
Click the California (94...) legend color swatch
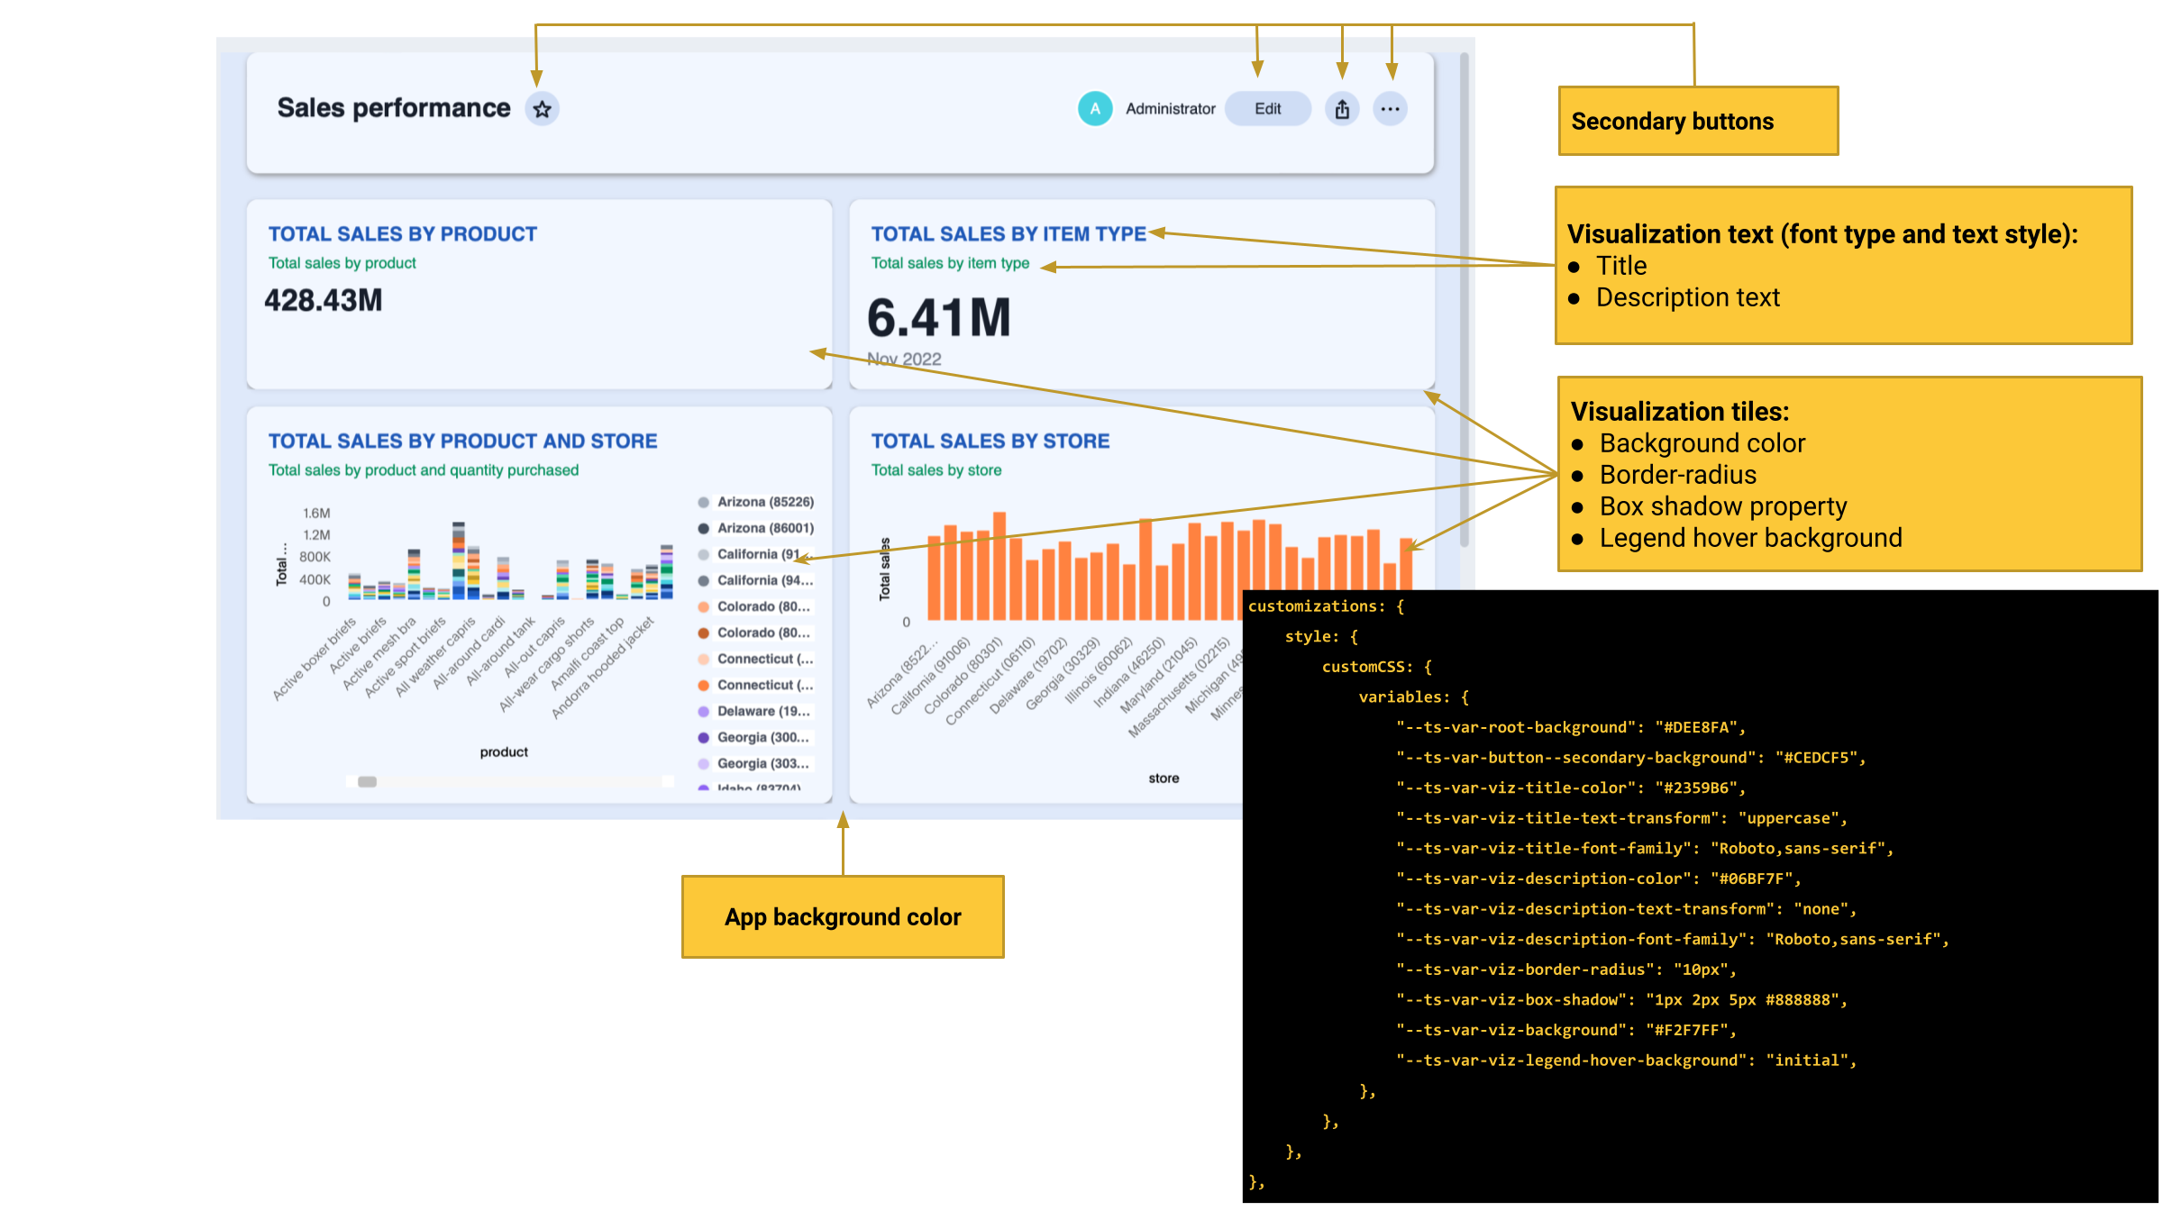(704, 579)
